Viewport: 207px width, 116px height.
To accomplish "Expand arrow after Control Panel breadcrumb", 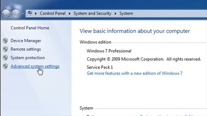I will click(x=70, y=14).
